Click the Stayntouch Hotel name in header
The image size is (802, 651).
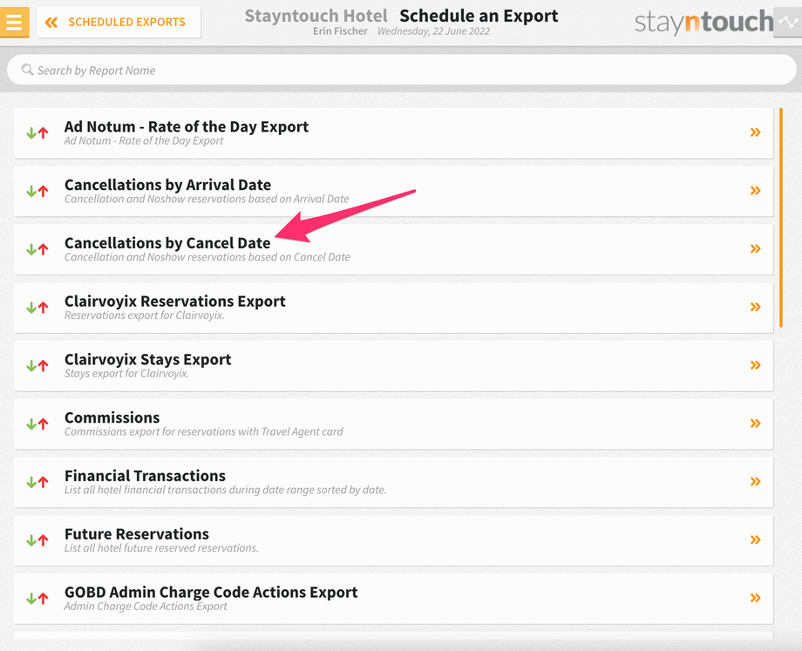click(316, 16)
